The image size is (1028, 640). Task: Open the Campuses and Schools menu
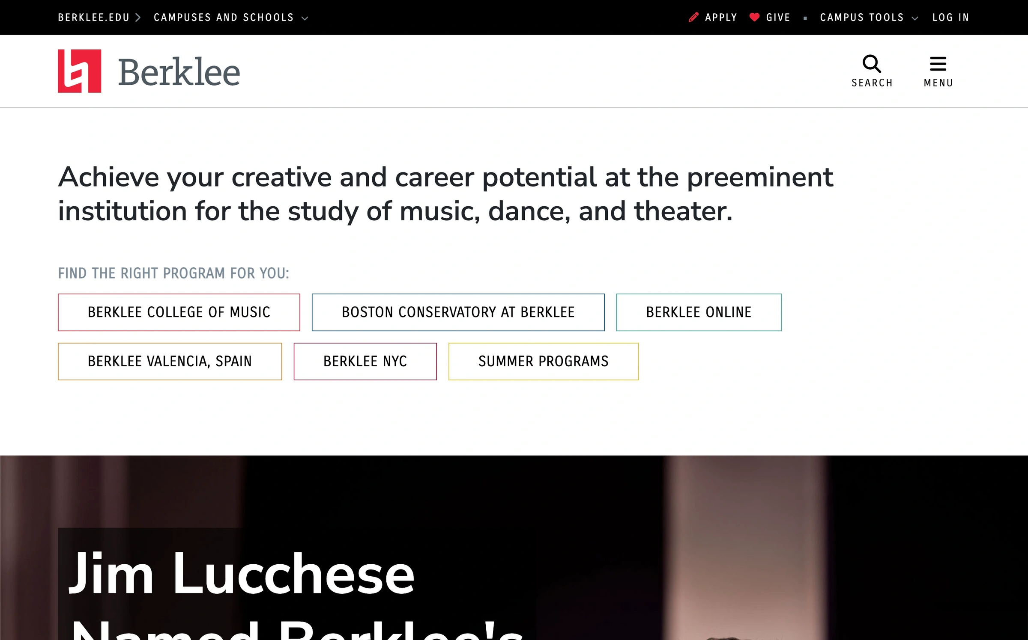coord(224,18)
